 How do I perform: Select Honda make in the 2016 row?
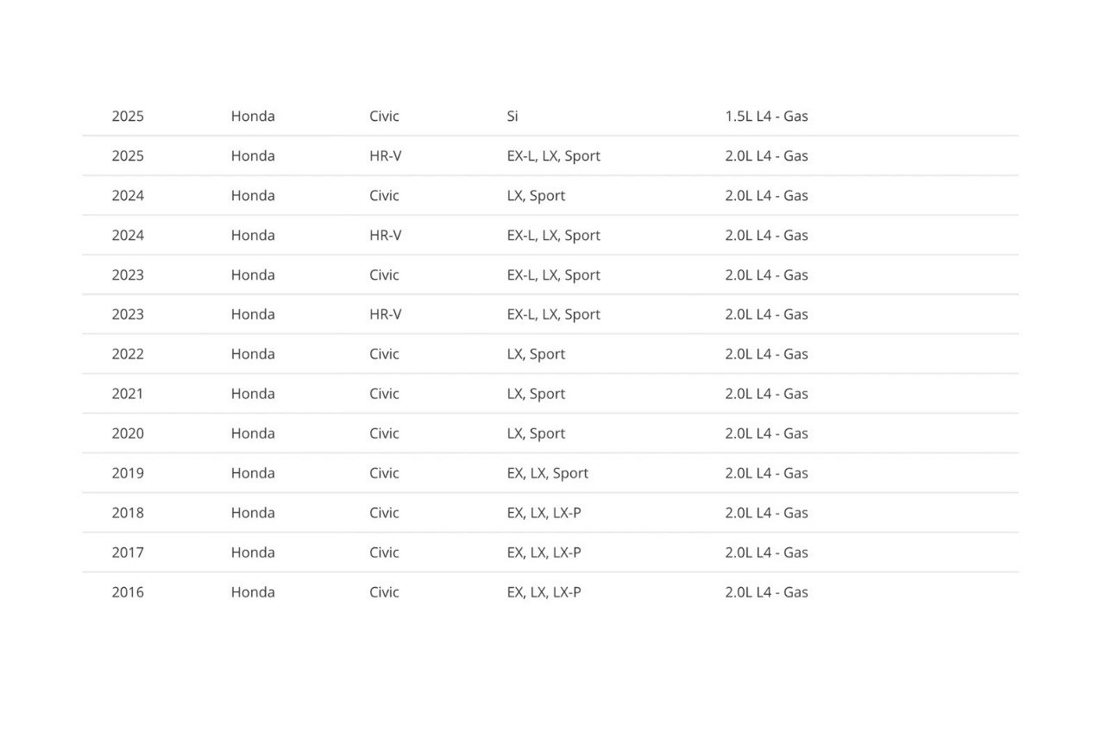point(253,592)
